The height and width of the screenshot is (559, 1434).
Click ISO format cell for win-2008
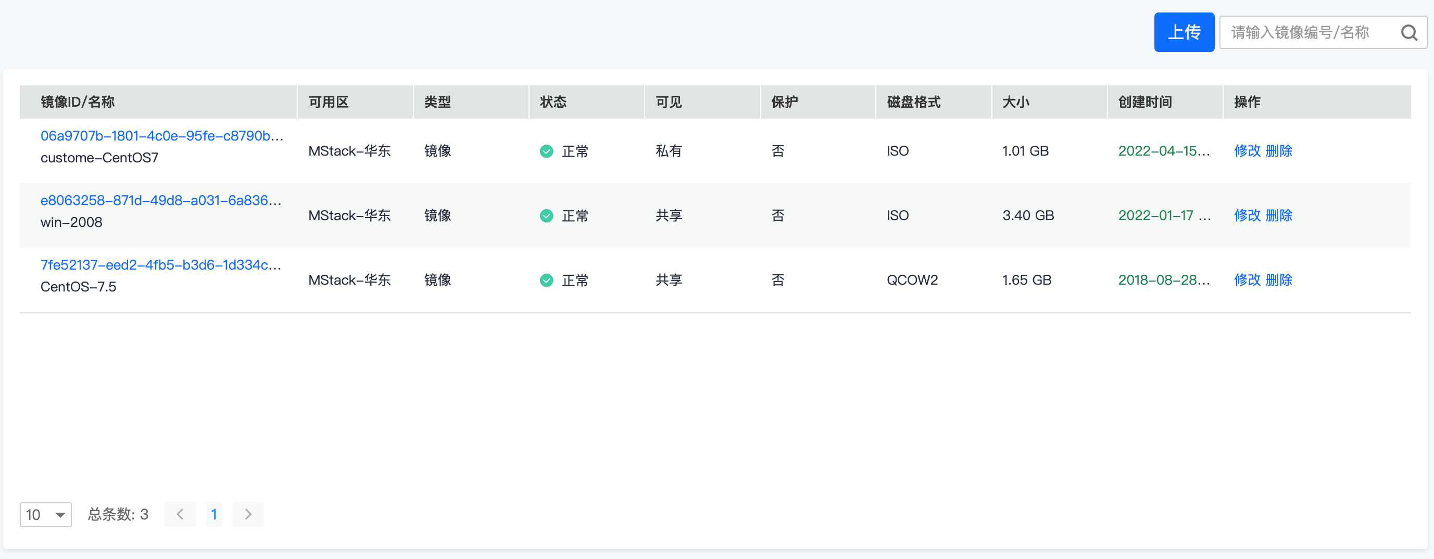coord(897,215)
